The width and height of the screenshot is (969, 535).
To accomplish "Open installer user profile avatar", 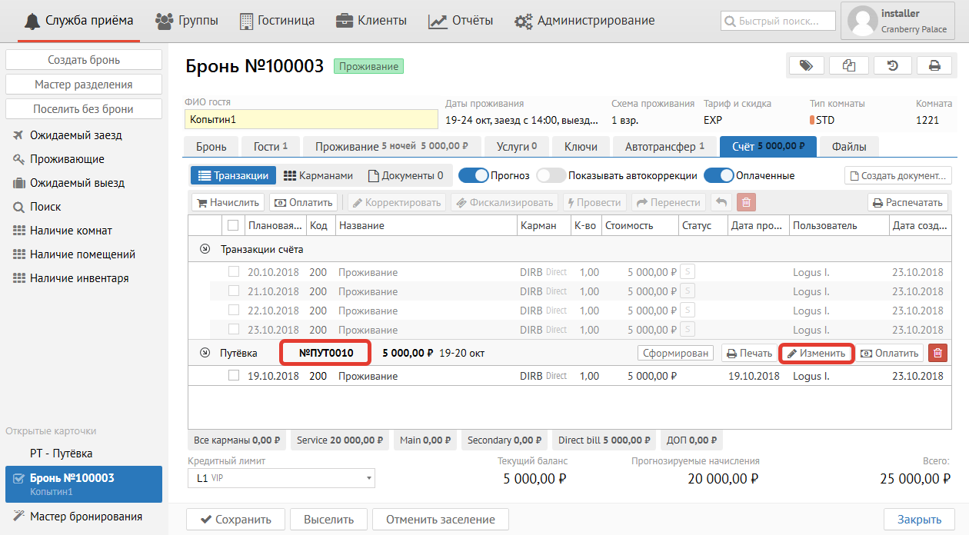I will click(x=863, y=22).
